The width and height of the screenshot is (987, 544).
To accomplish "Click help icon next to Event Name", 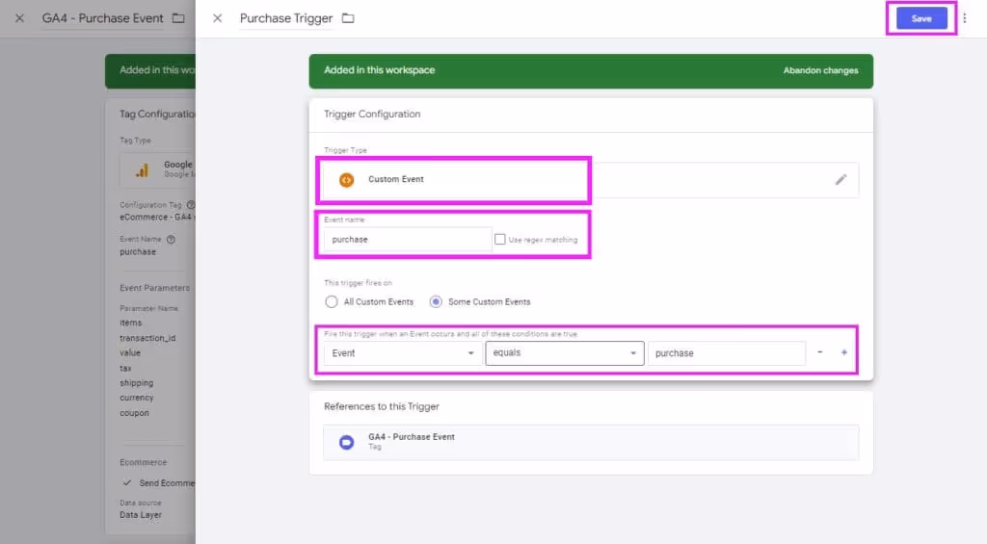I will point(171,239).
